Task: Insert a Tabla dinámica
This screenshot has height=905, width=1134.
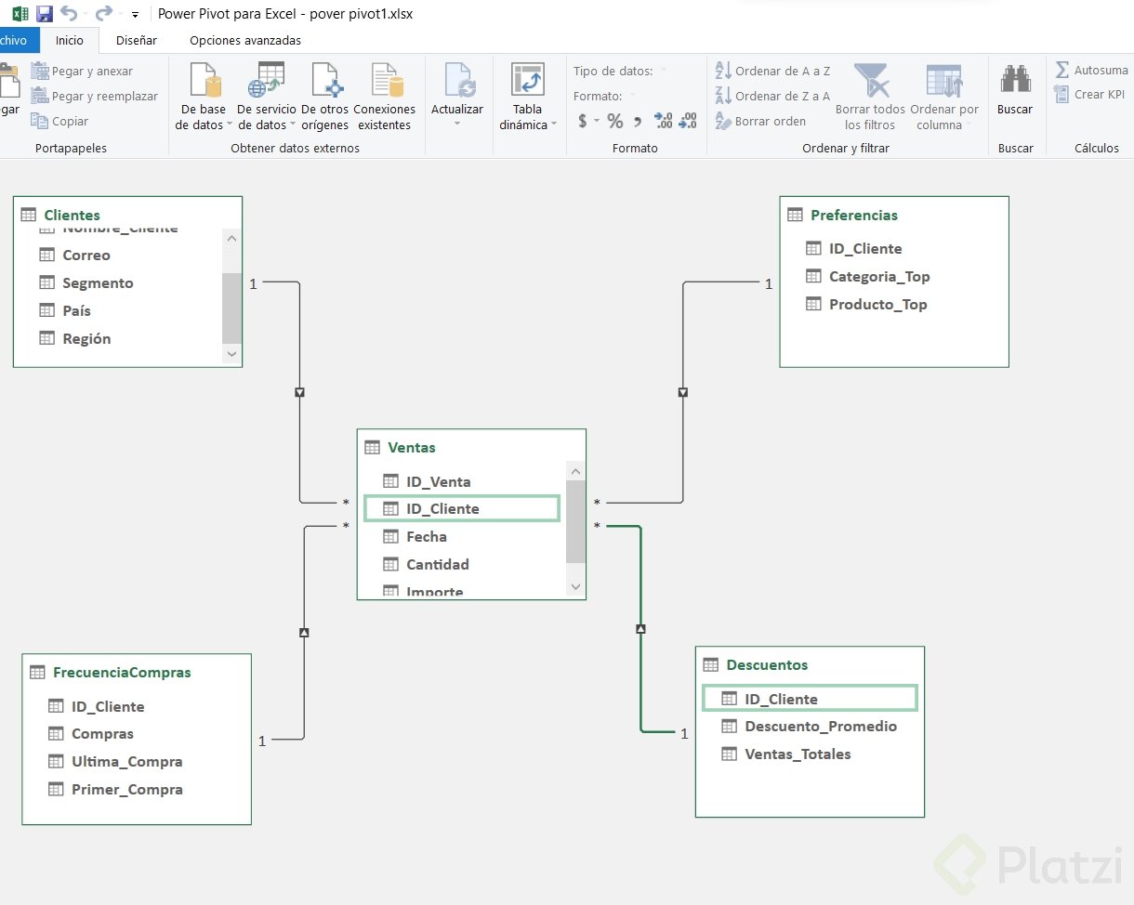Action: click(x=528, y=97)
